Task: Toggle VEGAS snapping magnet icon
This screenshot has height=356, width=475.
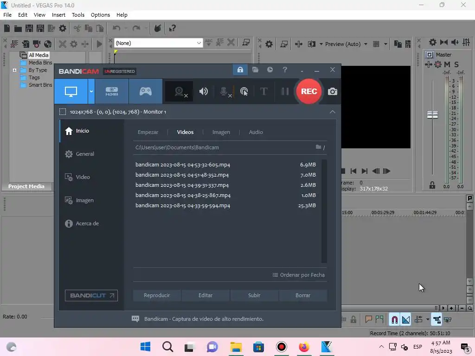Action: pyautogui.click(x=394, y=320)
